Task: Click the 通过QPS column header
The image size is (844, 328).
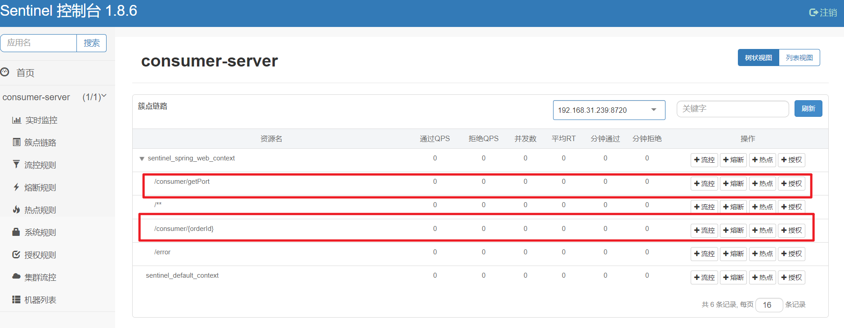Action: pos(435,139)
